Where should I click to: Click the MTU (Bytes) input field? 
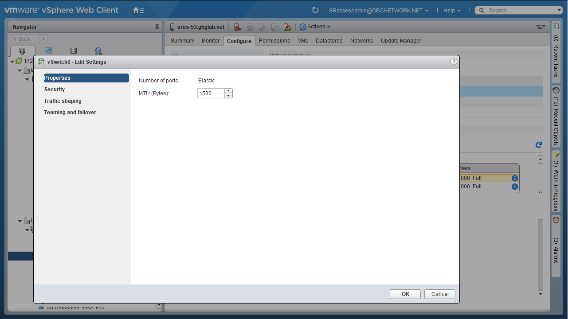(x=211, y=93)
